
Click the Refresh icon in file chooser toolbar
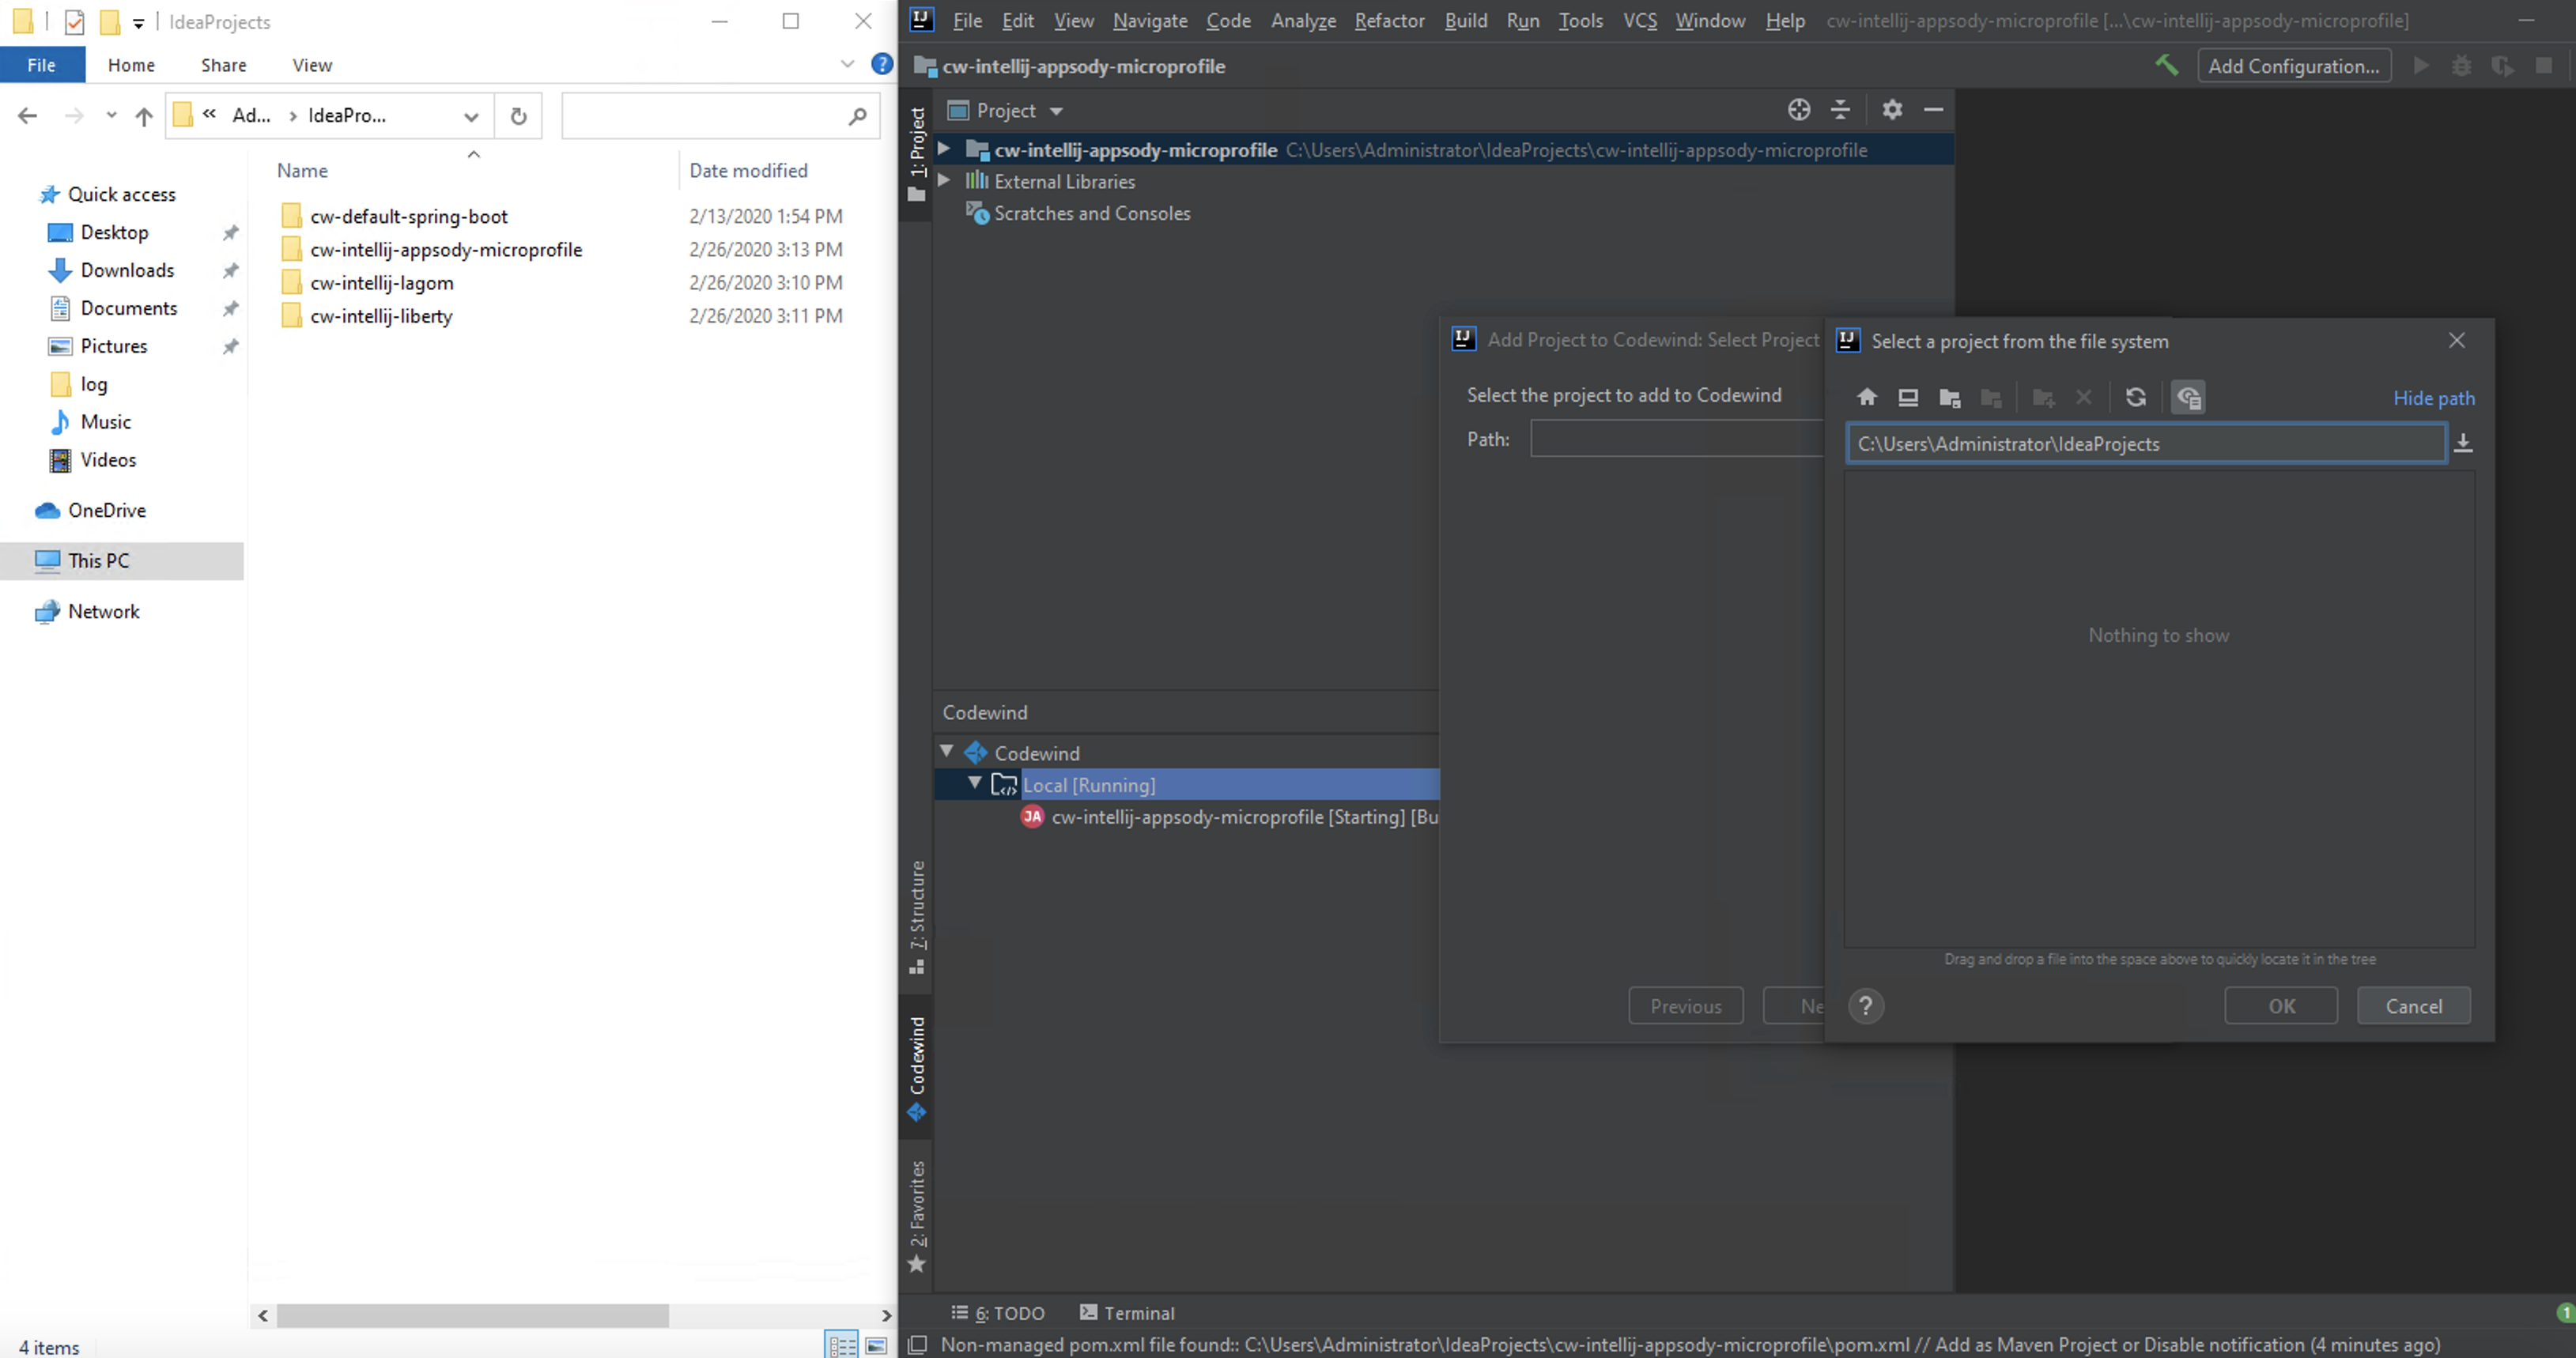click(x=2135, y=397)
